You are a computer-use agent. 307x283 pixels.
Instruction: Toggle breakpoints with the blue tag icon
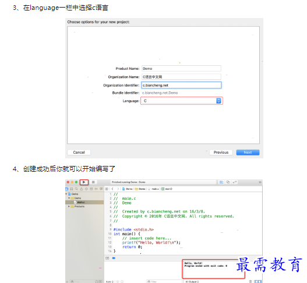114,258
